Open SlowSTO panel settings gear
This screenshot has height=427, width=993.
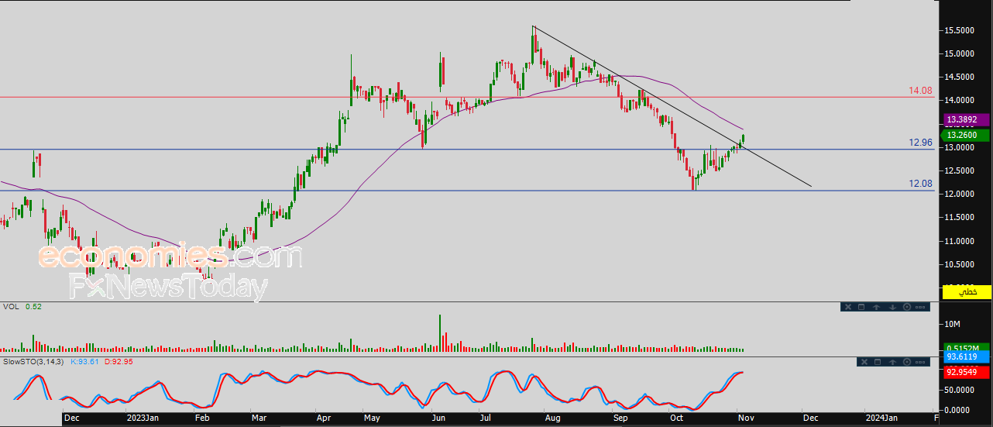tap(907, 362)
